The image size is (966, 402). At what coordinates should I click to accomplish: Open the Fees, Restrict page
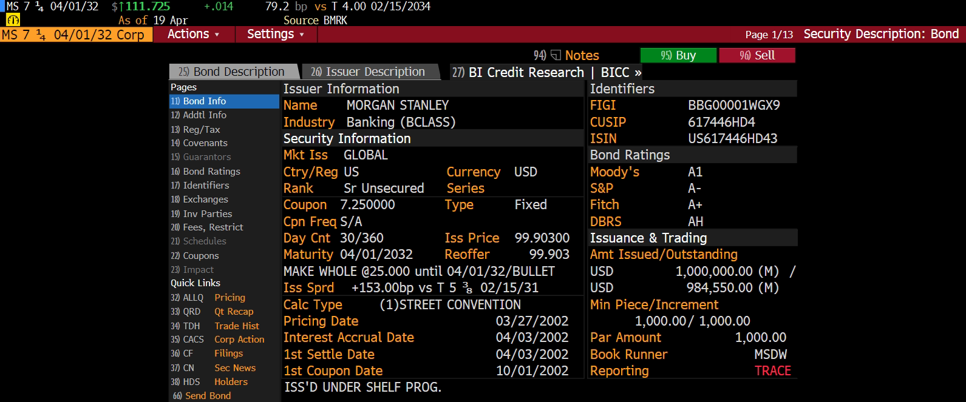click(x=224, y=227)
